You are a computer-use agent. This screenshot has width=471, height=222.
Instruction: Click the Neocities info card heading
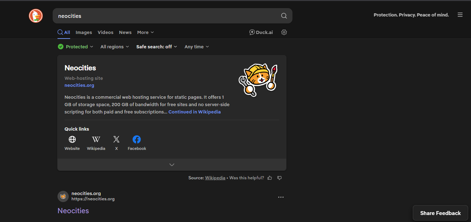click(x=80, y=68)
